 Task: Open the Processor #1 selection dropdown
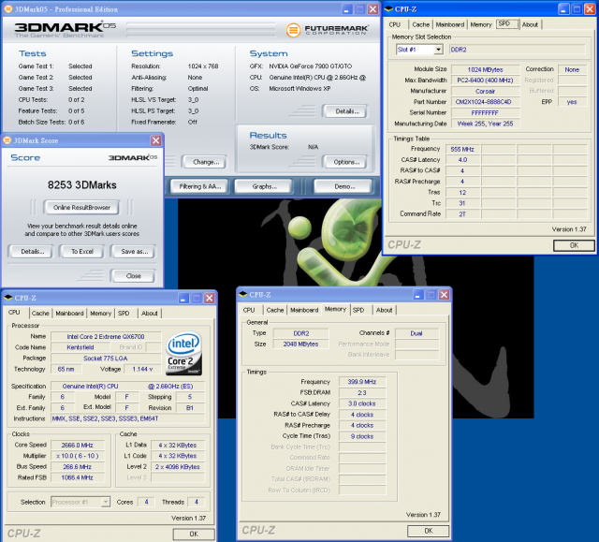(106, 502)
